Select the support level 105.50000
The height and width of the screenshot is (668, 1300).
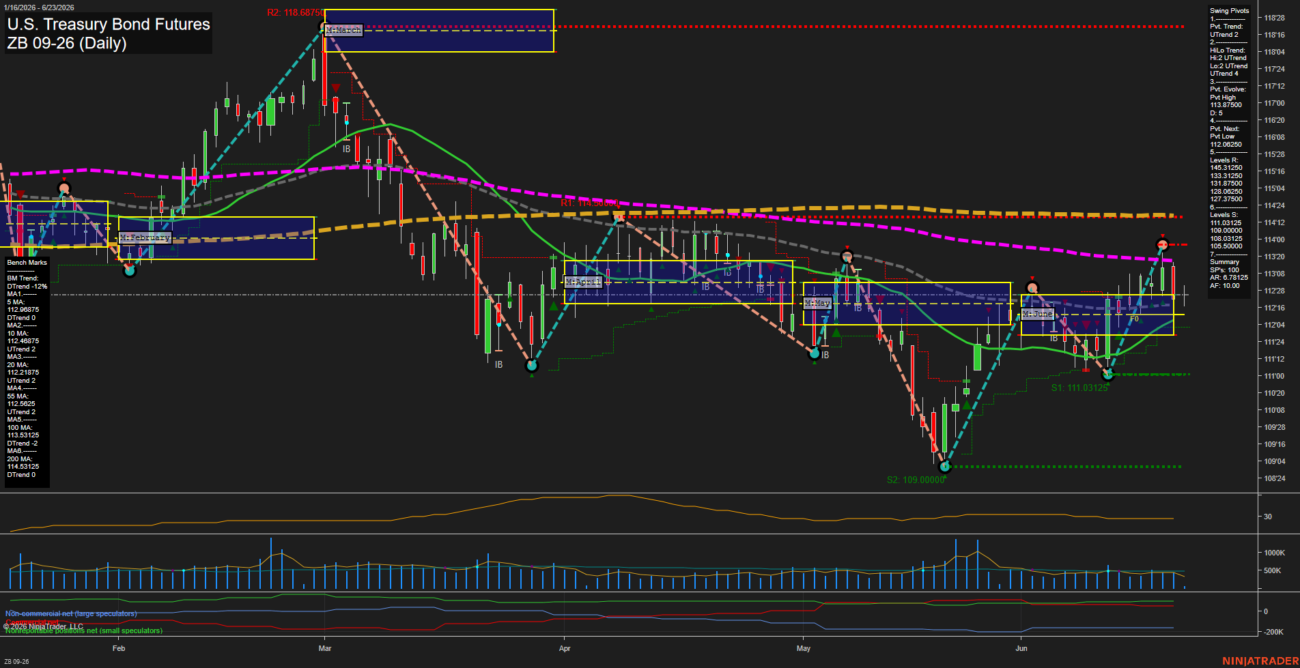(1226, 246)
